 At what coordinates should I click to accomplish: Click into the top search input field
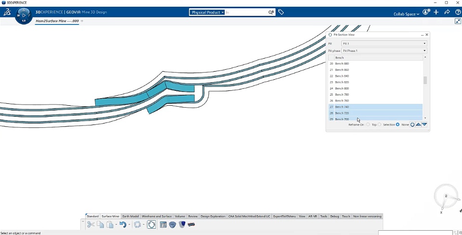click(x=246, y=12)
